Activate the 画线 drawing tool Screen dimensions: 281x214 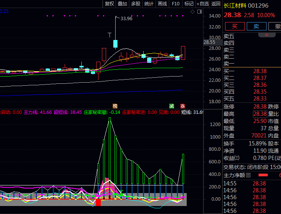coord(162,4)
